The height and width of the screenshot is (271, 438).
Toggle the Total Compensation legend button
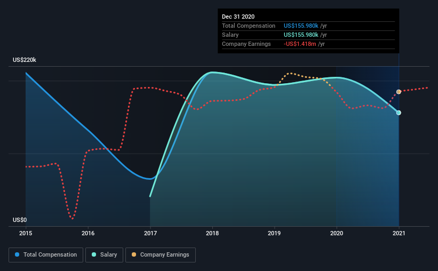[x=46, y=255]
